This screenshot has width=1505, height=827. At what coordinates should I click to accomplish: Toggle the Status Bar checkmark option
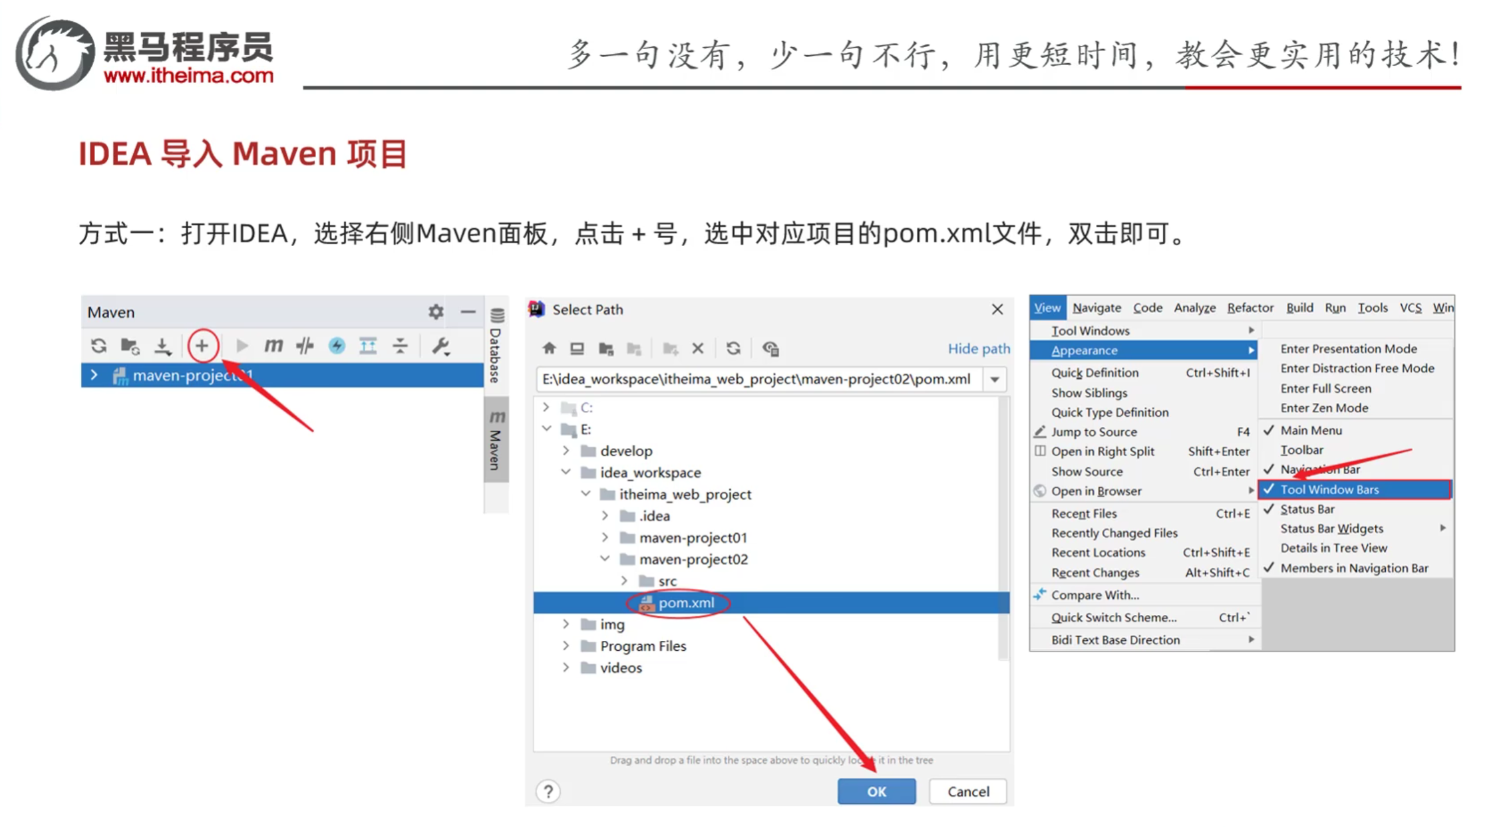click(x=1307, y=509)
